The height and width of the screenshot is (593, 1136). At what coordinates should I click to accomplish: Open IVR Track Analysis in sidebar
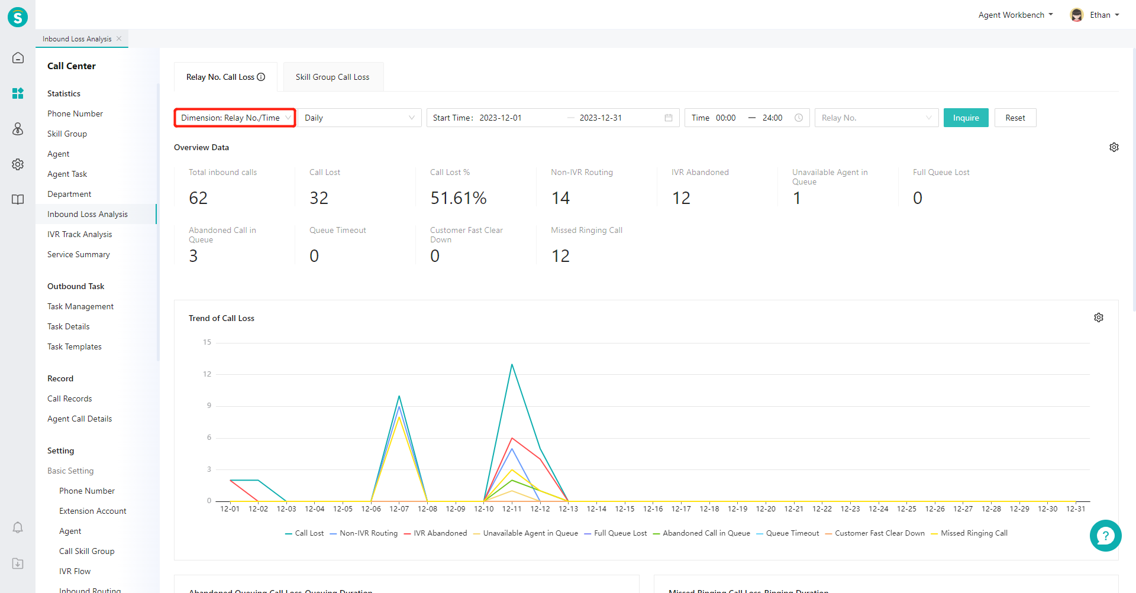point(80,234)
